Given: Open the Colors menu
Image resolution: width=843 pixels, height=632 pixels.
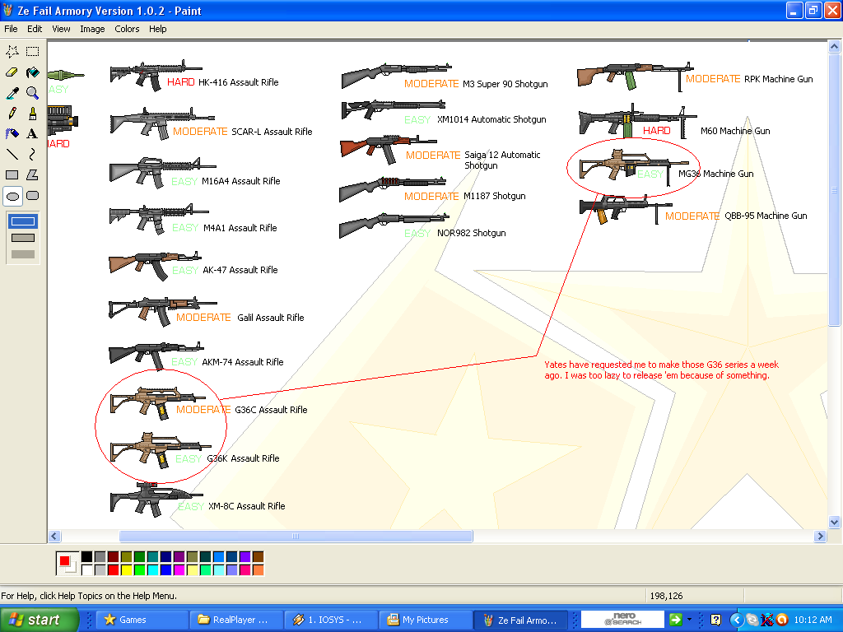Looking at the screenshot, I should 127,29.
